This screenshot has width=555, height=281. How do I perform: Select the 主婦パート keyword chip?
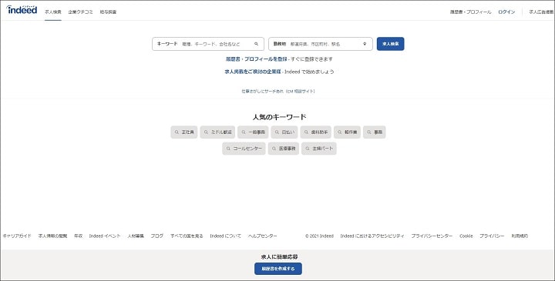tap(319, 149)
